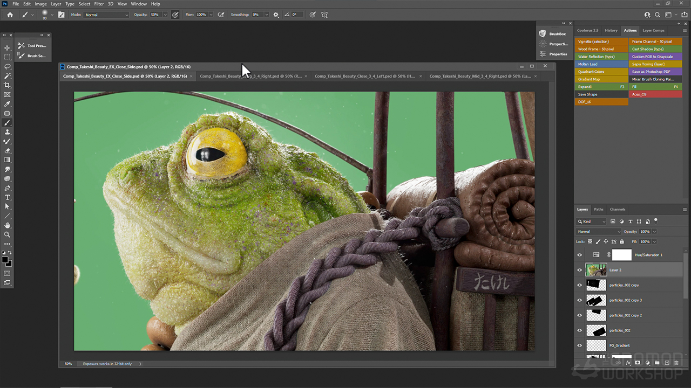Open the Filter menu
The image size is (691, 388).
pyautogui.click(x=99, y=4)
